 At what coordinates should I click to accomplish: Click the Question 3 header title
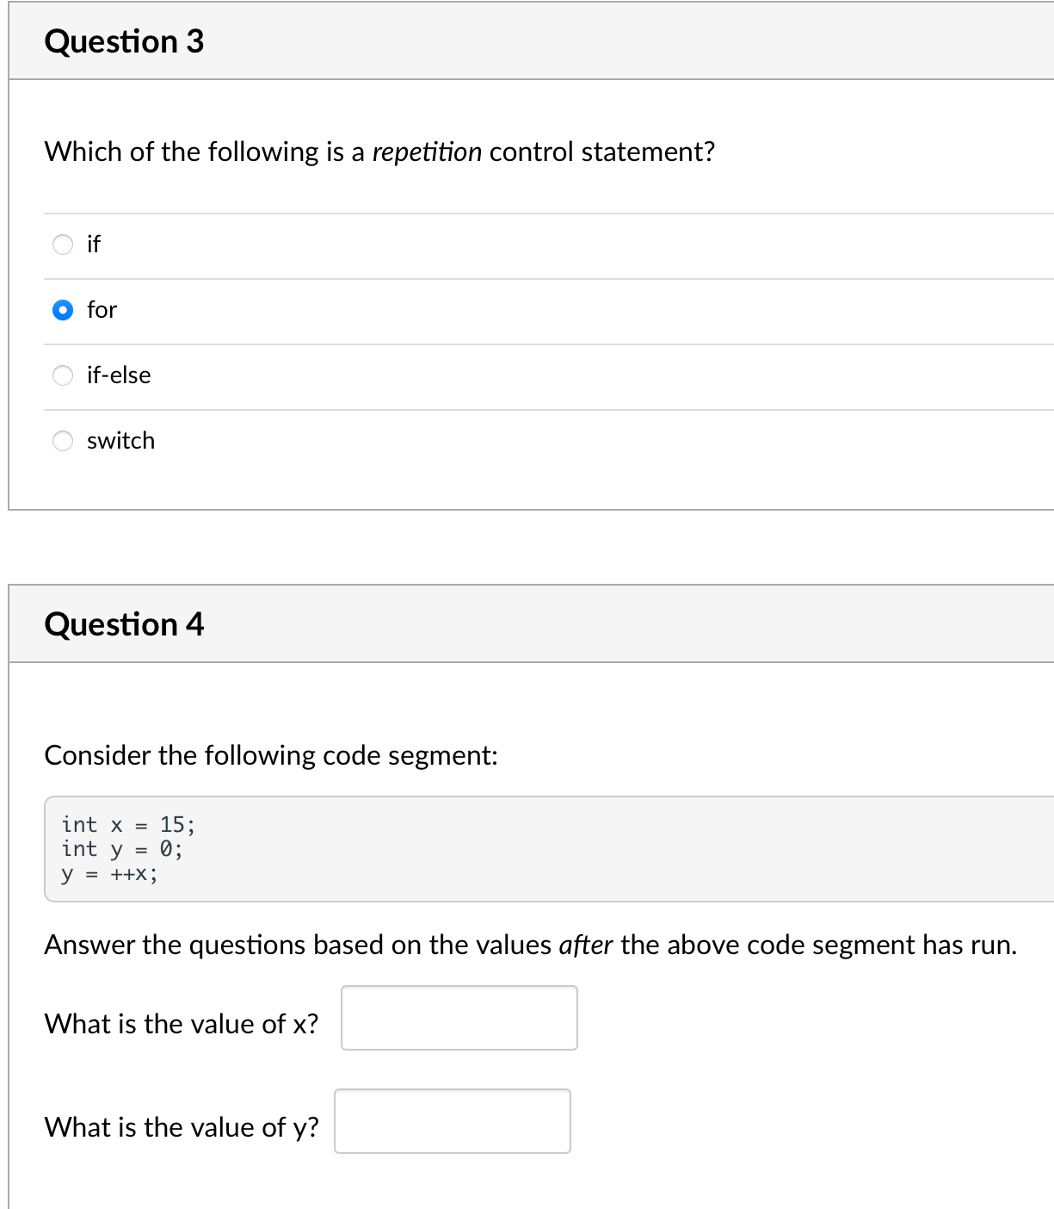(x=124, y=41)
